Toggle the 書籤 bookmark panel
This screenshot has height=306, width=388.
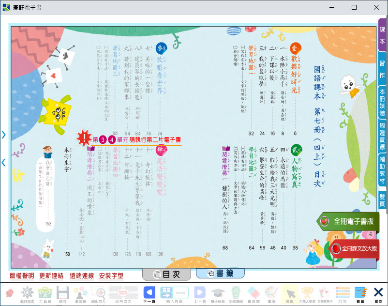point(220,274)
